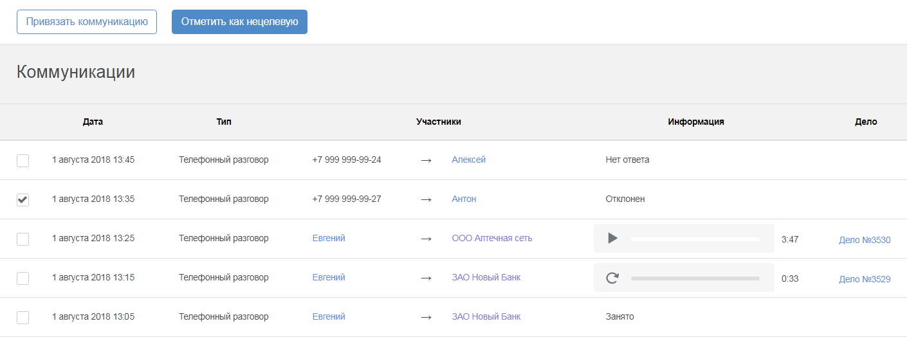This screenshot has width=907, height=337.
Task: Open participant link Антон
Action: pos(464,199)
